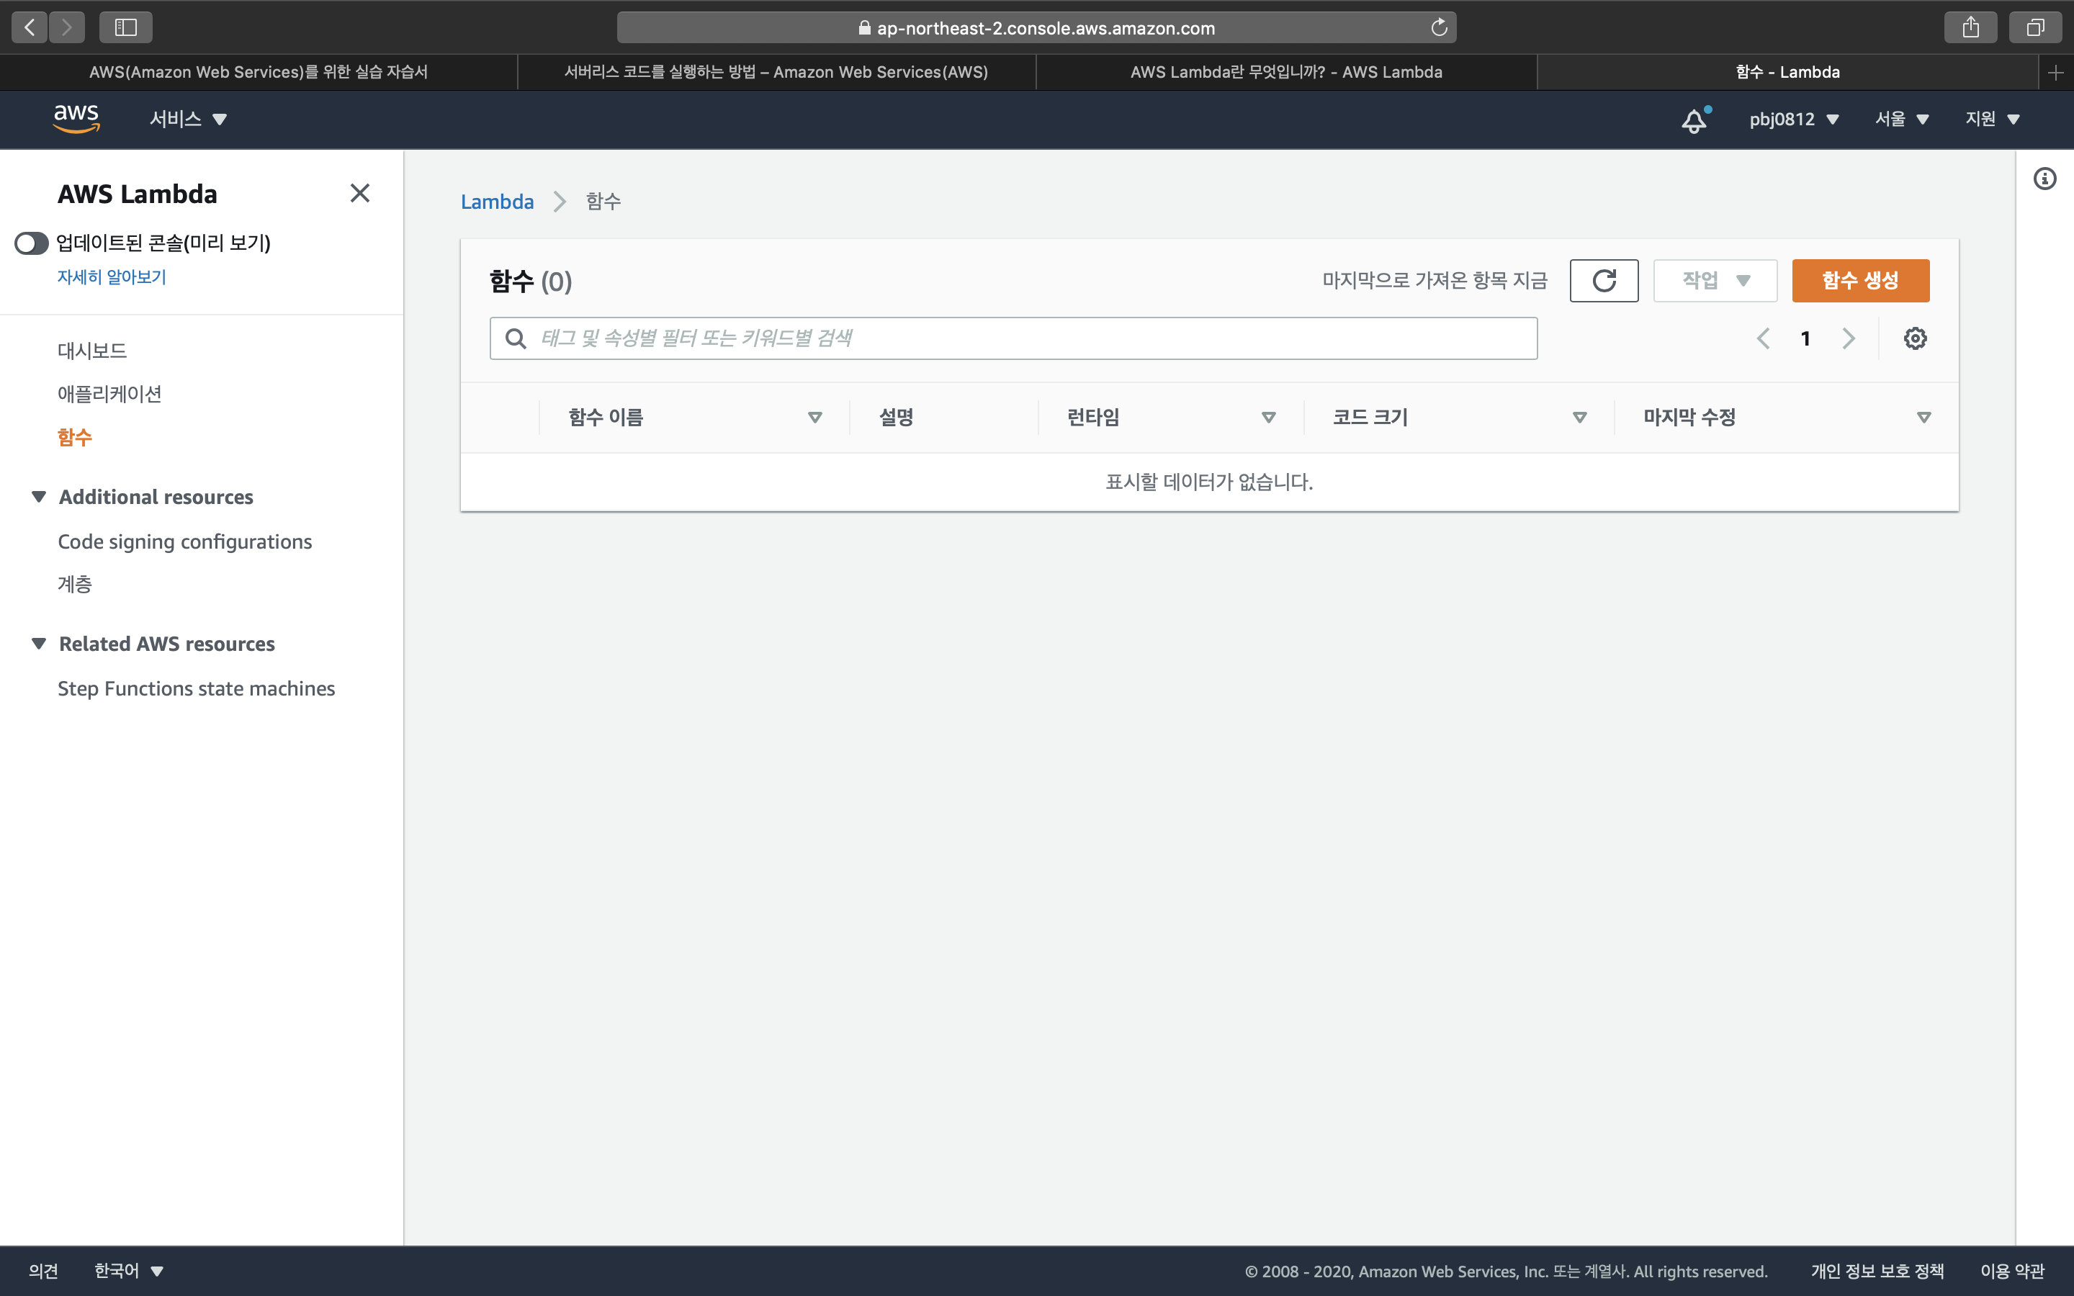Open the info panel icon
This screenshot has height=1296, width=2074.
[x=2045, y=179]
